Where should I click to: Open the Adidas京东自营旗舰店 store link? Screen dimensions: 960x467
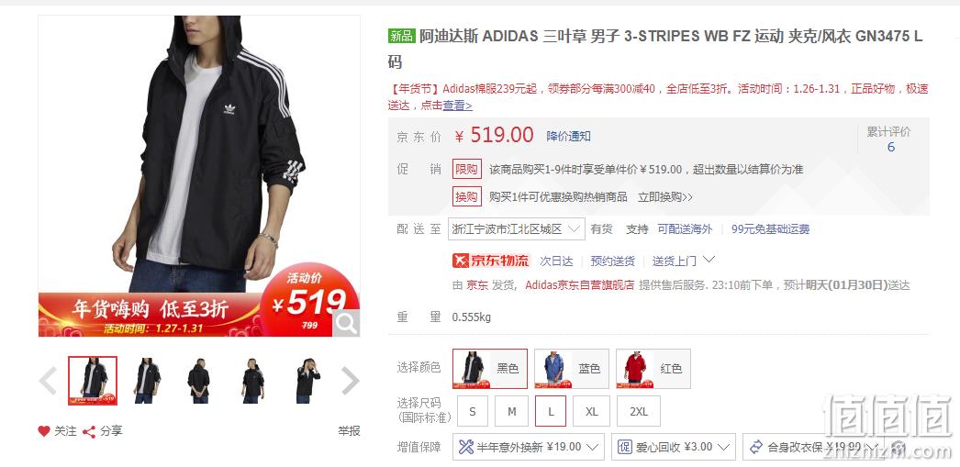(x=580, y=285)
